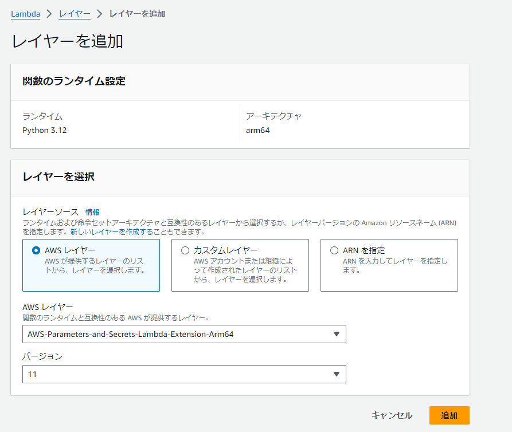
Task: Click the Python 3.12 runtime value
Action: (45, 130)
